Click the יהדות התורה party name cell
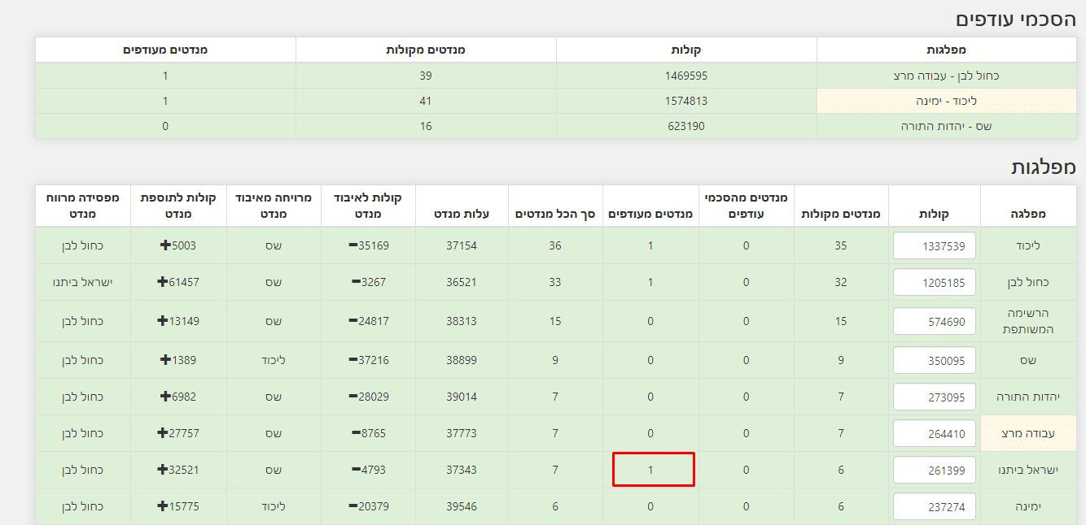Image resolution: width=1086 pixels, height=525 pixels. point(1029,397)
